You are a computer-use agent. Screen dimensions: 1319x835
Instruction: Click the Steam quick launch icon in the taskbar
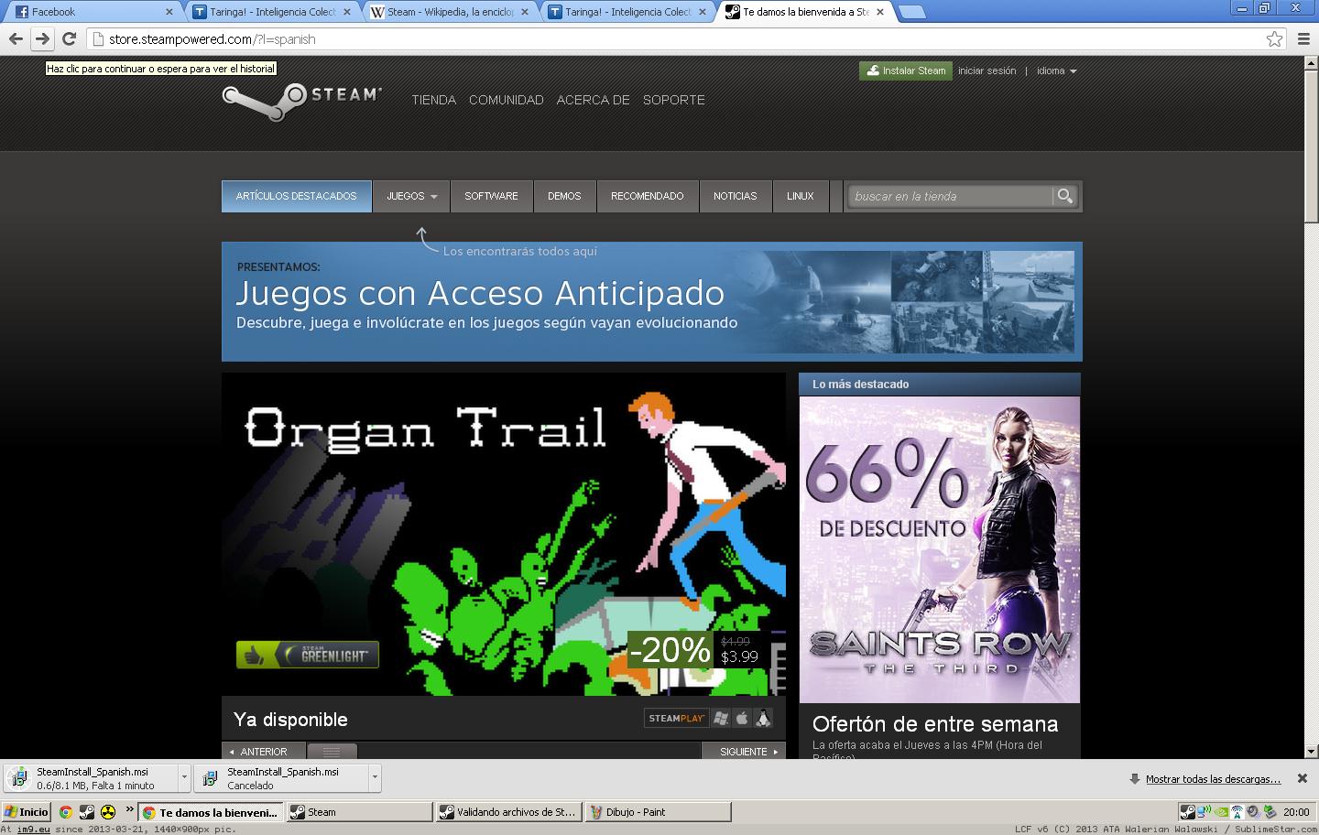[x=87, y=812]
